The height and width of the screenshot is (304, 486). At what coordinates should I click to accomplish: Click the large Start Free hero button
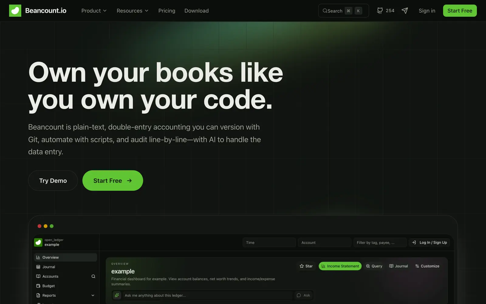tap(113, 181)
